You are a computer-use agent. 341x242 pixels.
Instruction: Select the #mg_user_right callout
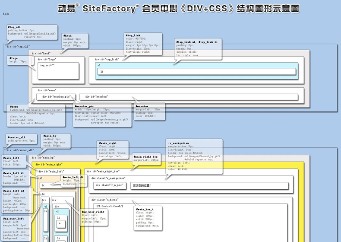[94, 217]
